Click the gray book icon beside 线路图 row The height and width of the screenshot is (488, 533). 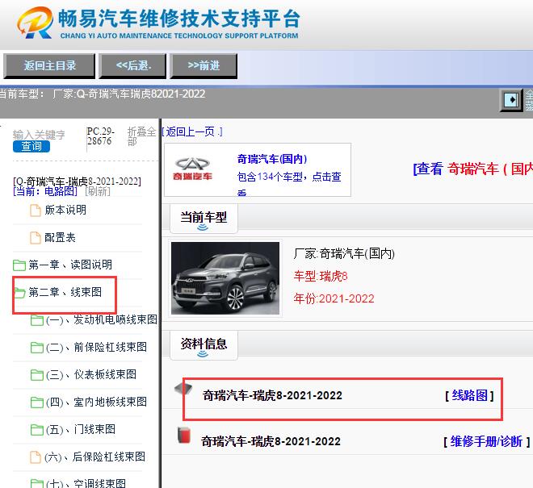[x=184, y=390]
